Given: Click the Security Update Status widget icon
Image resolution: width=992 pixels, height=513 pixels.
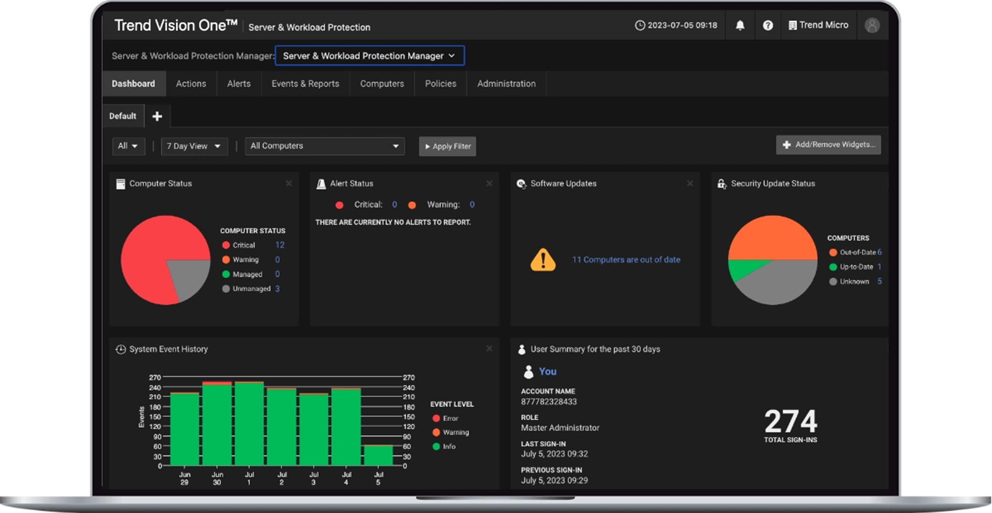Looking at the screenshot, I should click(722, 184).
